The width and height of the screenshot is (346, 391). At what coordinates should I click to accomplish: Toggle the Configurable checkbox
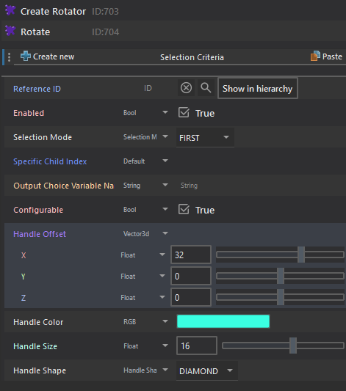pos(184,210)
